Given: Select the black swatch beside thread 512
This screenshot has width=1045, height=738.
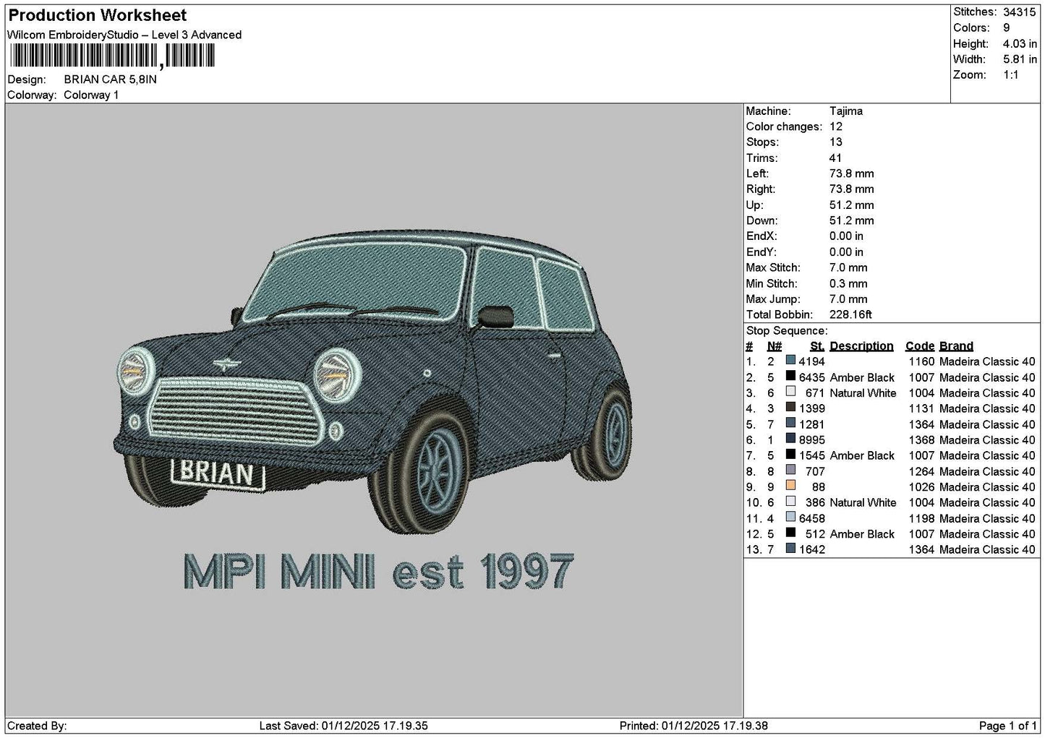Looking at the screenshot, I should pos(790,533).
